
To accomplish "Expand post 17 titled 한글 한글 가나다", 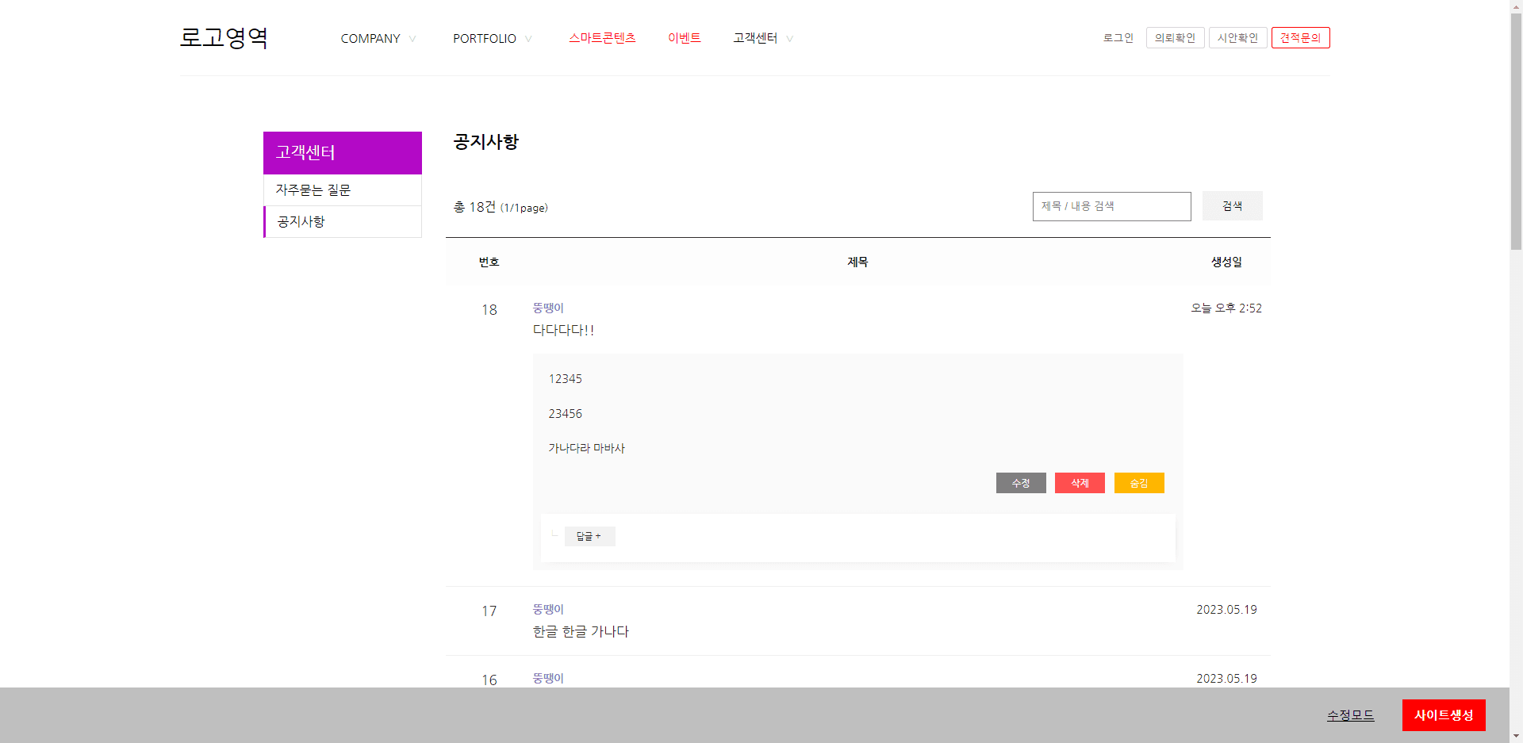I will (581, 631).
